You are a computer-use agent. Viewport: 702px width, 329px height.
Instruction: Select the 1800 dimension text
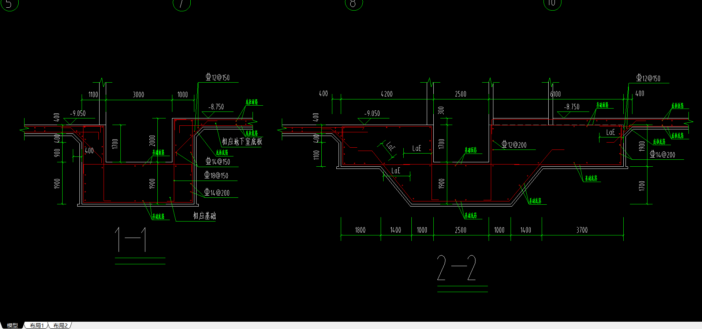(360, 230)
